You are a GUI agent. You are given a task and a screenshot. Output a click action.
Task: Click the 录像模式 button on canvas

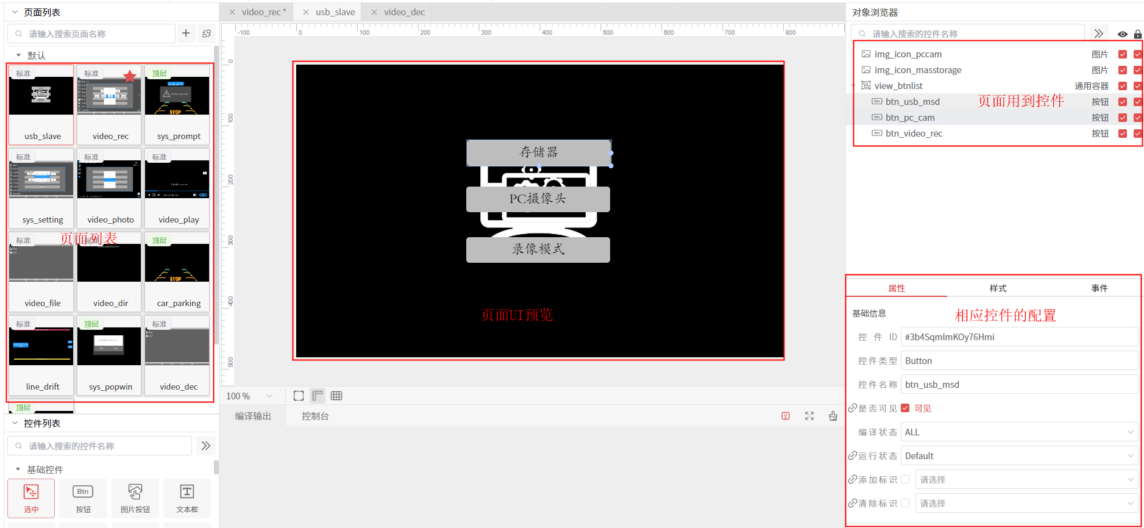pos(538,249)
